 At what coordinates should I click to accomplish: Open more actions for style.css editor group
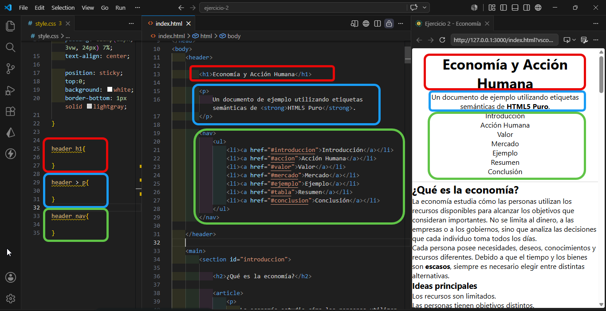point(131,23)
